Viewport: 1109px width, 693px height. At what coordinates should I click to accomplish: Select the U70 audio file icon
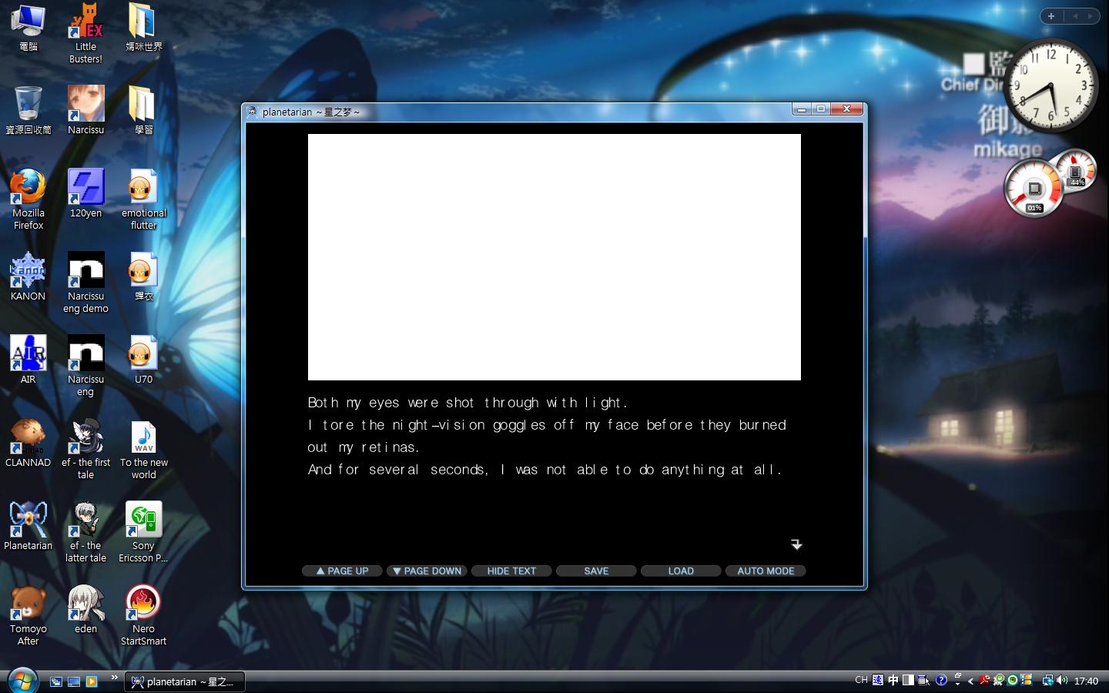[144, 360]
